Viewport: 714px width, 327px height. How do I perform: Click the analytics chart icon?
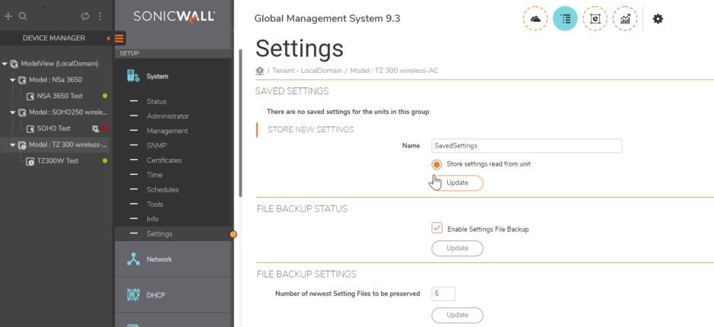(x=625, y=18)
